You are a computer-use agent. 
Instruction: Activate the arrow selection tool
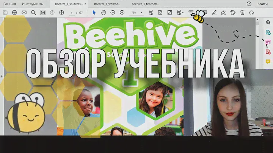click(94, 12)
